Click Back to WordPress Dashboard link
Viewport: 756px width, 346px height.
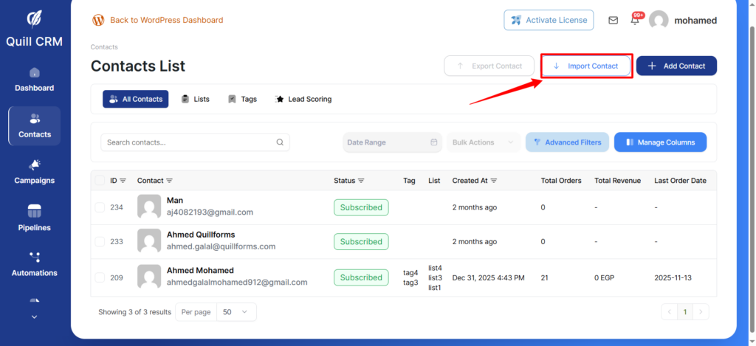point(166,20)
